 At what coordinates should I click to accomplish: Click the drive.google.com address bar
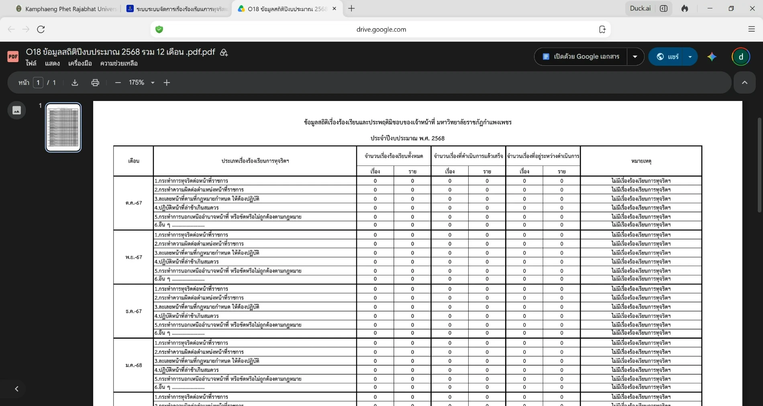click(381, 29)
